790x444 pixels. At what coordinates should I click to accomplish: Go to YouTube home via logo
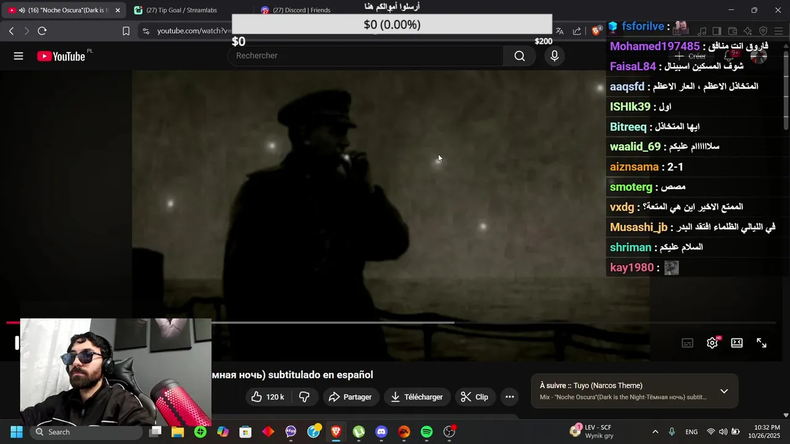[61, 56]
